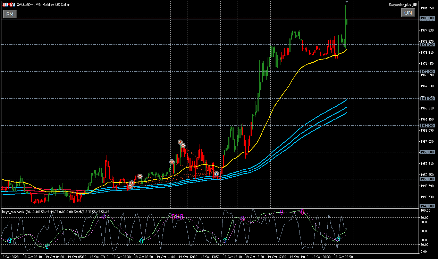Toggle the ON button at top right
Image resolution: width=438 pixels, height=259 pixels.
[x=408, y=13]
